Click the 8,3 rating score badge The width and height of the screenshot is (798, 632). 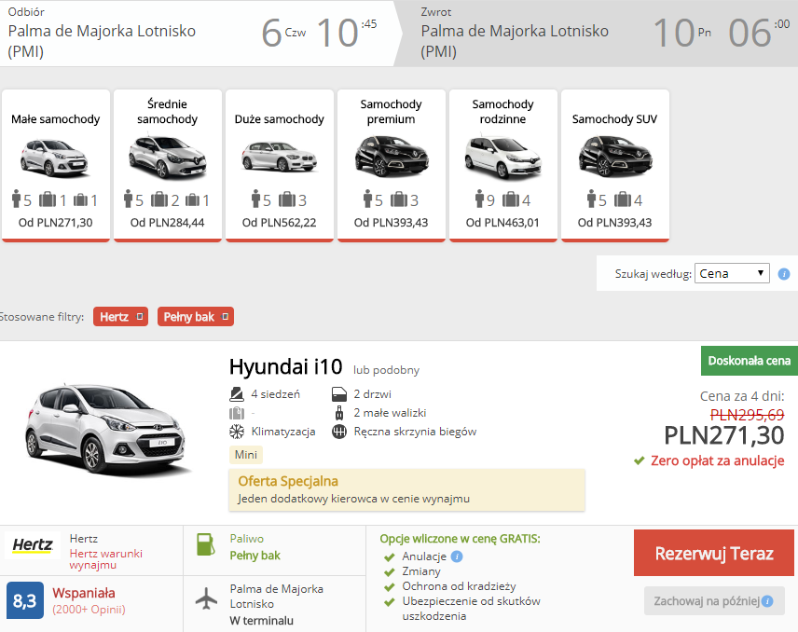25,601
